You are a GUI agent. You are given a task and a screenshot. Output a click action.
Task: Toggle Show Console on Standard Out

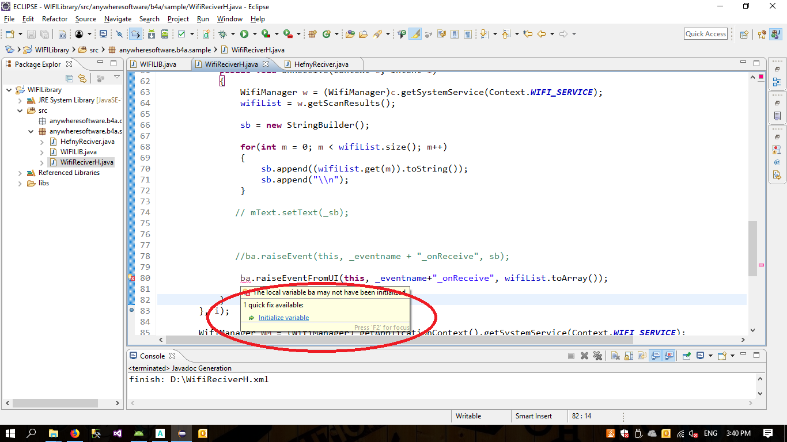tap(655, 356)
